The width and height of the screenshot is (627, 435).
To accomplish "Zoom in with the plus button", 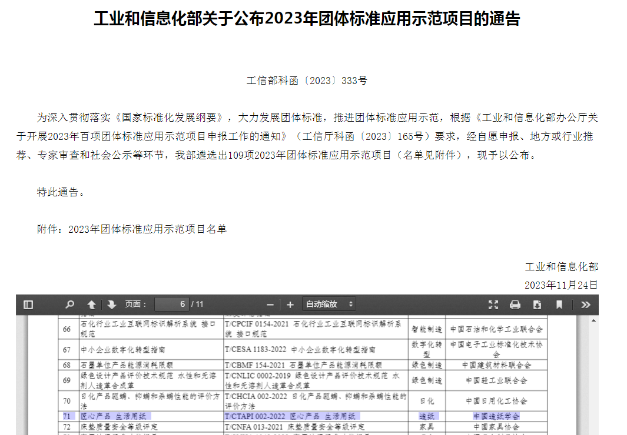I will tap(290, 304).
